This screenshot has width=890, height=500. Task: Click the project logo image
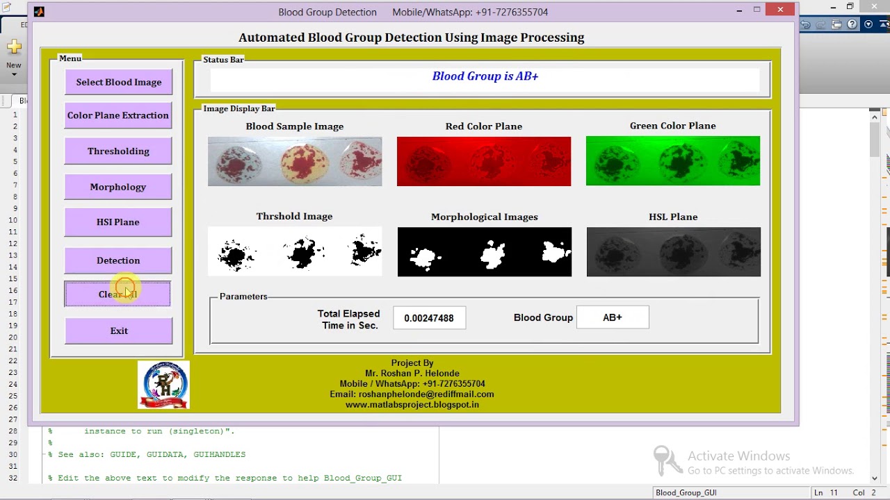(x=163, y=385)
